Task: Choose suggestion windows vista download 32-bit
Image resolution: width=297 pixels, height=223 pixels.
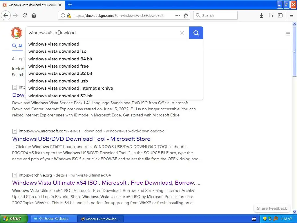Action: 114,96
